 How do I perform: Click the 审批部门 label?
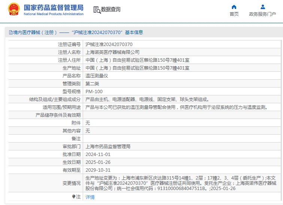71,146
